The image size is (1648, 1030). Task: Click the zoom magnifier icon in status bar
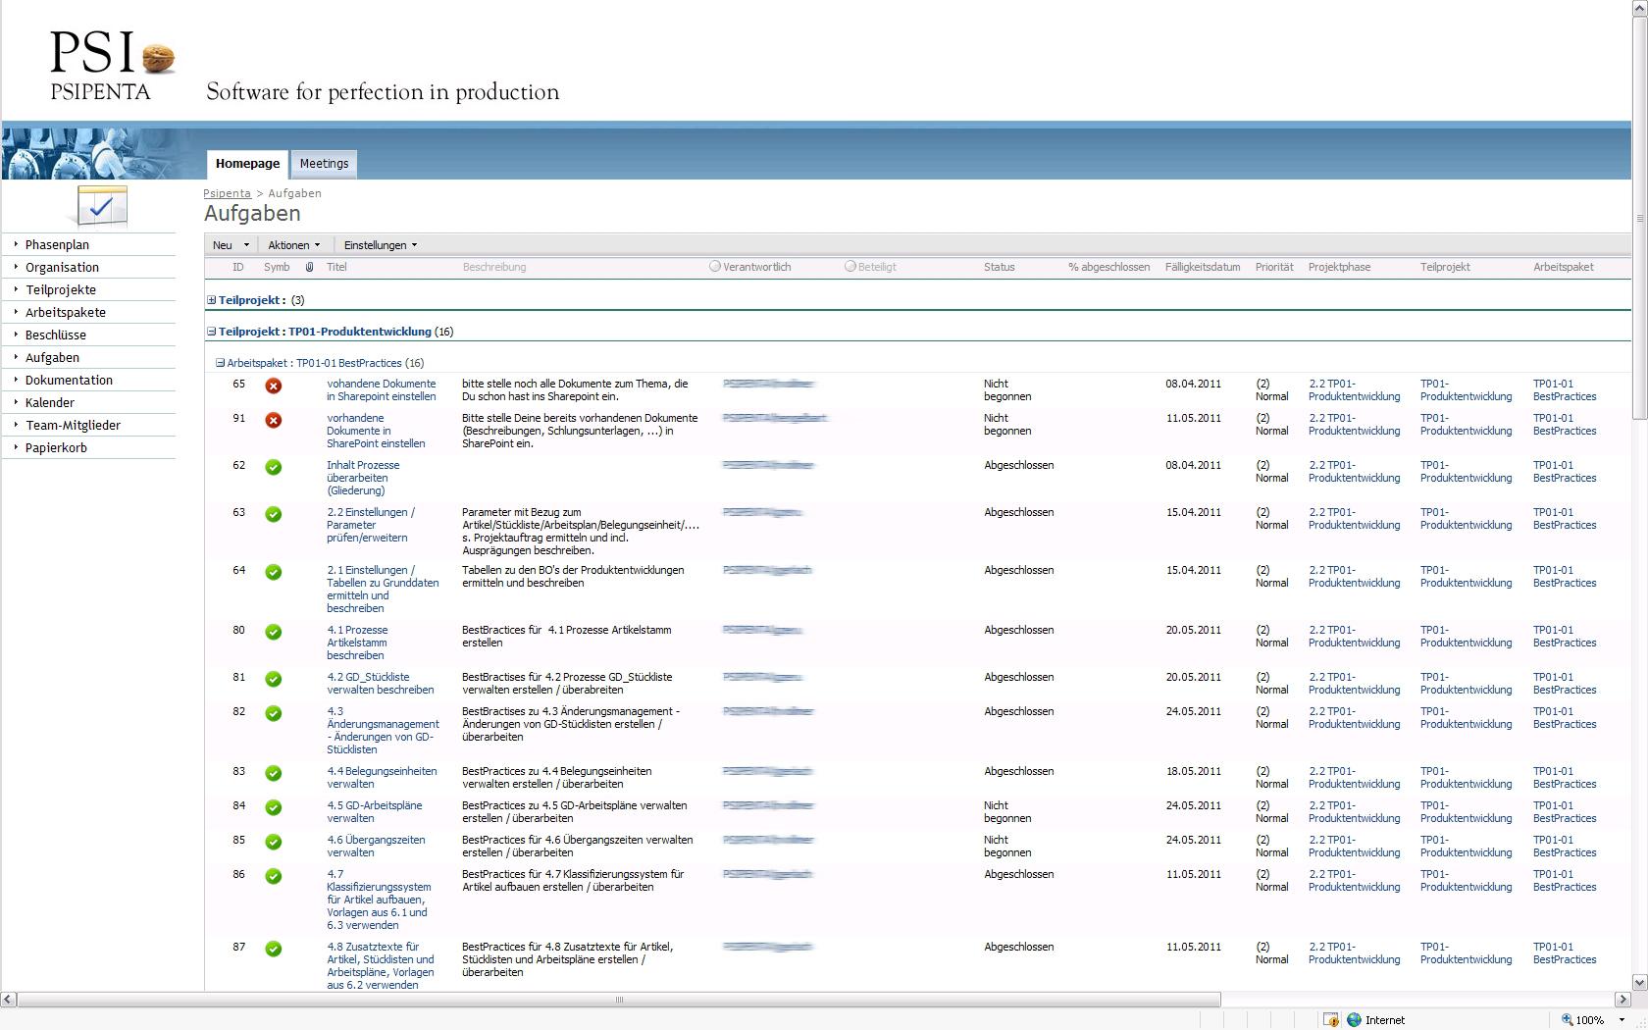point(1568,1020)
